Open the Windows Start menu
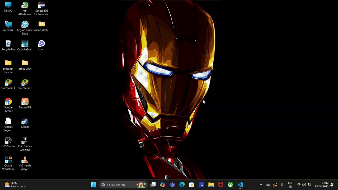The width and height of the screenshot is (338, 190). [x=94, y=185]
